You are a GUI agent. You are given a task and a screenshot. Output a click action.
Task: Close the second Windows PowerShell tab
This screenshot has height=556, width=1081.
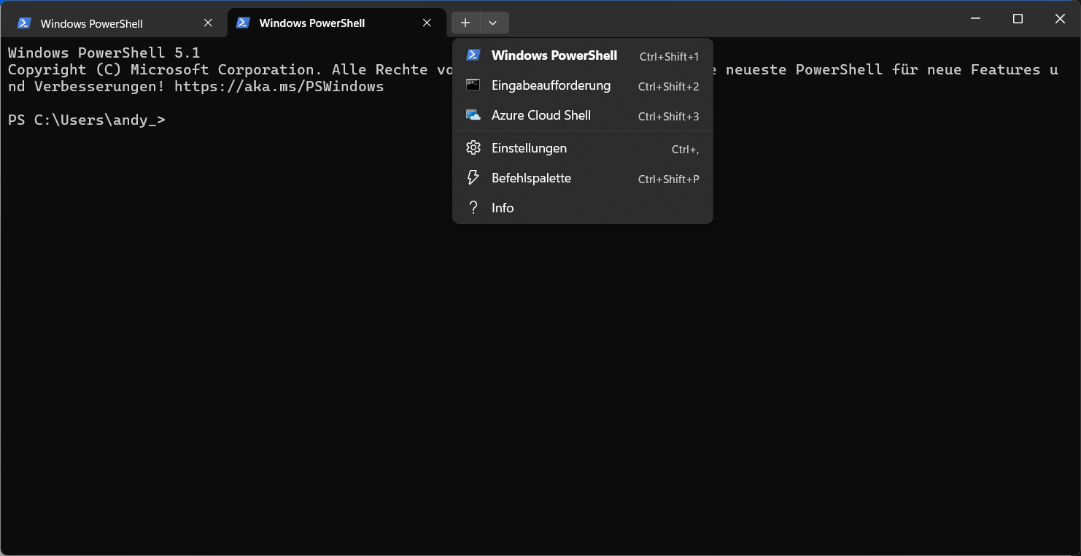click(x=427, y=23)
